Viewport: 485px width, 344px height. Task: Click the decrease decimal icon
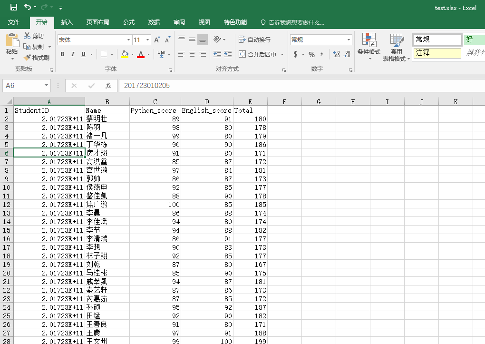[x=347, y=54]
